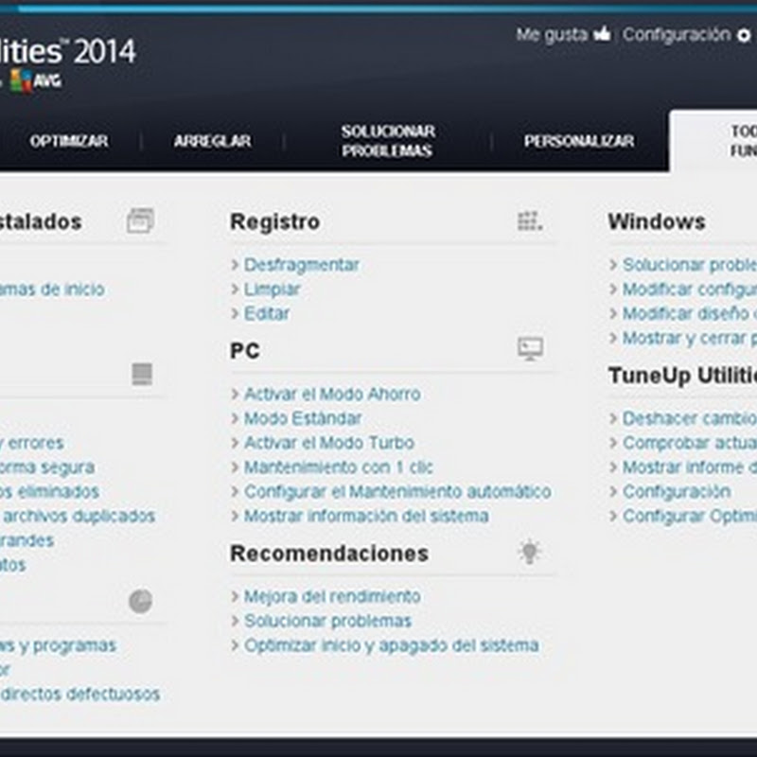Image resolution: width=757 pixels, height=757 pixels.
Task: Click the Recomendaciones light bulb icon
Action: click(530, 552)
